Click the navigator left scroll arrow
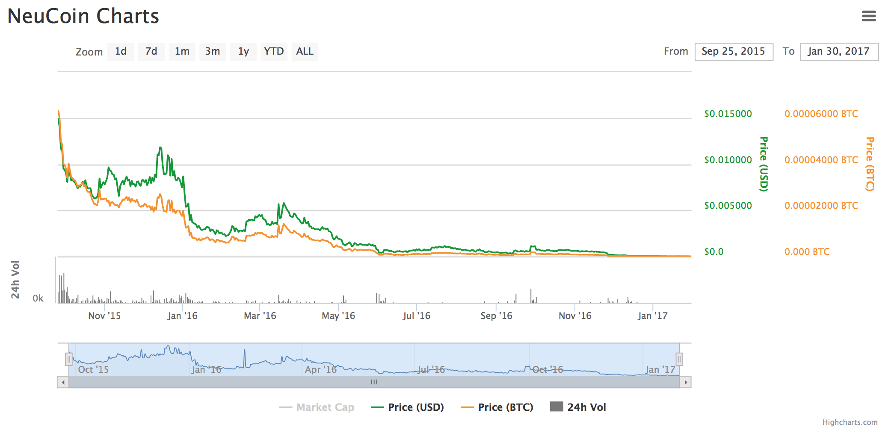 coord(63,382)
